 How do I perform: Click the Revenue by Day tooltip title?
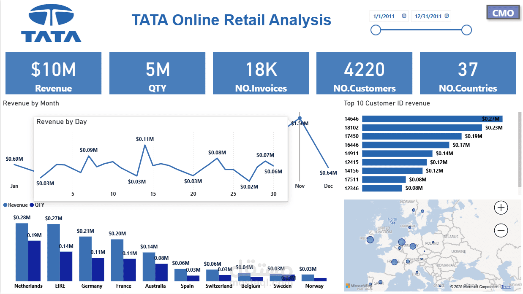[x=62, y=122]
